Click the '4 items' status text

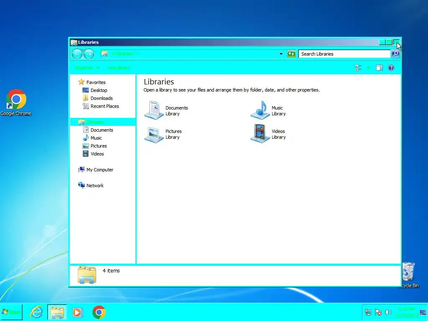coord(111,270)
